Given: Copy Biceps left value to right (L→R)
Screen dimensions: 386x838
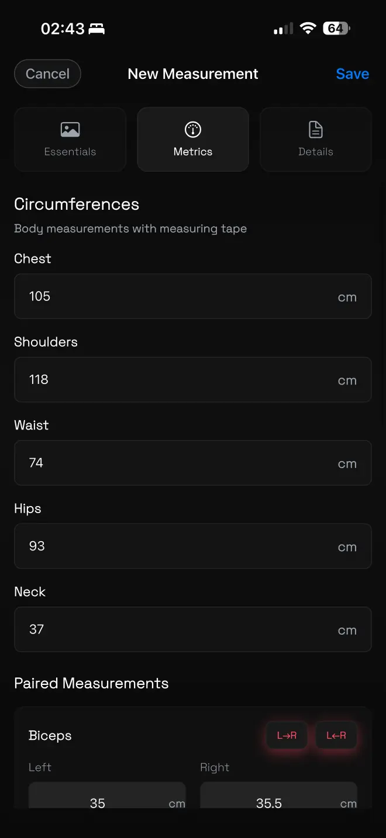Looking at the screenshot, I should click(287, 735).
